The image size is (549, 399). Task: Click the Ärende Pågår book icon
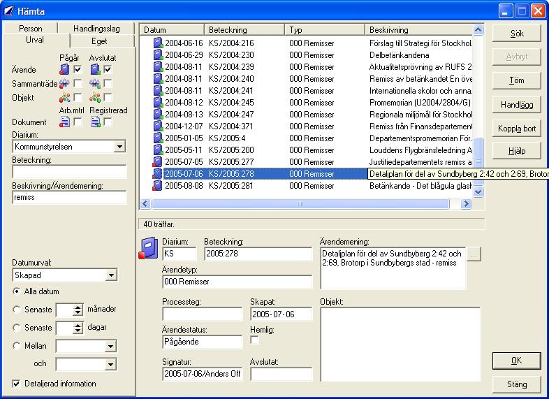coord(64,69)
